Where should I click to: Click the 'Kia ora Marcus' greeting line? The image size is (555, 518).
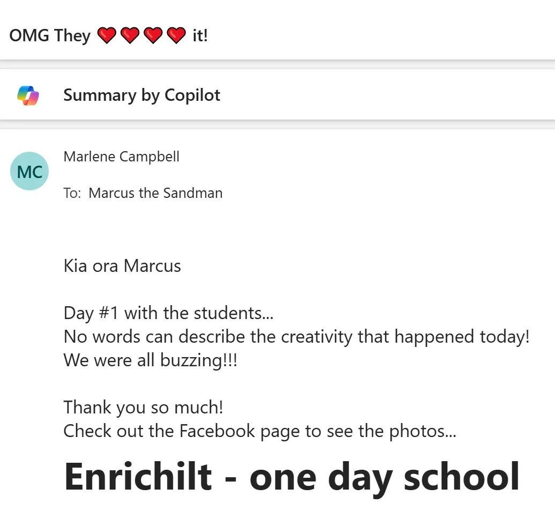(x=122, y=266)
